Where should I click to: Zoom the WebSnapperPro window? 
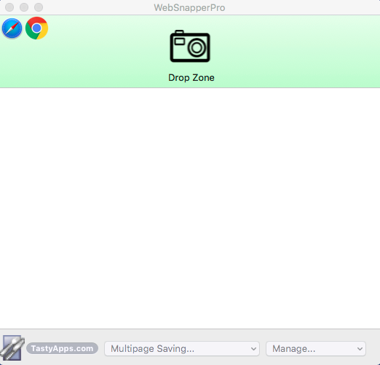(x=39, y=7)
